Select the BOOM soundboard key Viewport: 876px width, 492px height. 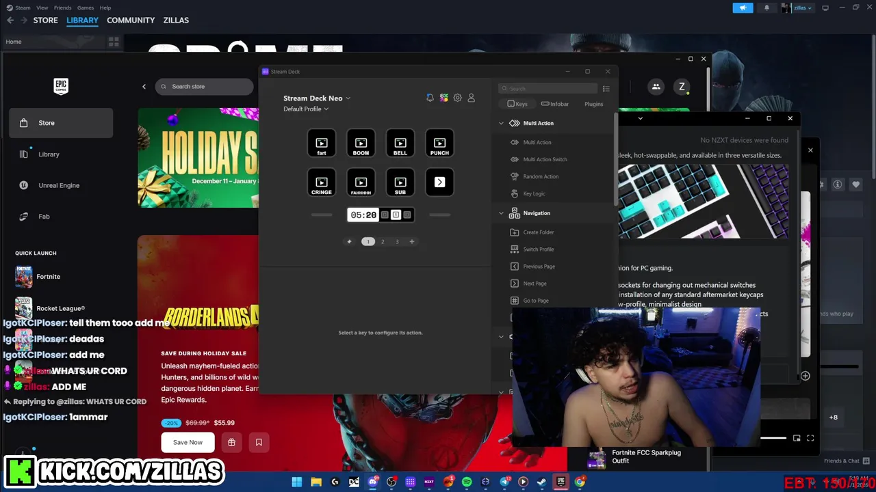tap(361, 143)
